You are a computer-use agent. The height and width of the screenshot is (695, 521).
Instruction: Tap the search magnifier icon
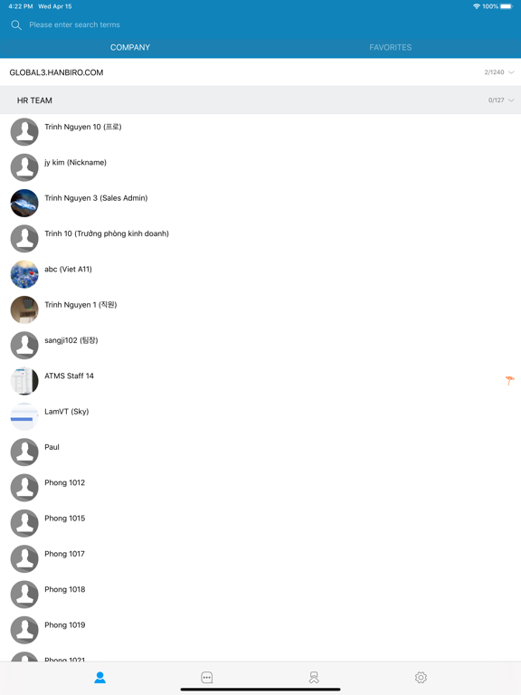click(x=16, y=24)
